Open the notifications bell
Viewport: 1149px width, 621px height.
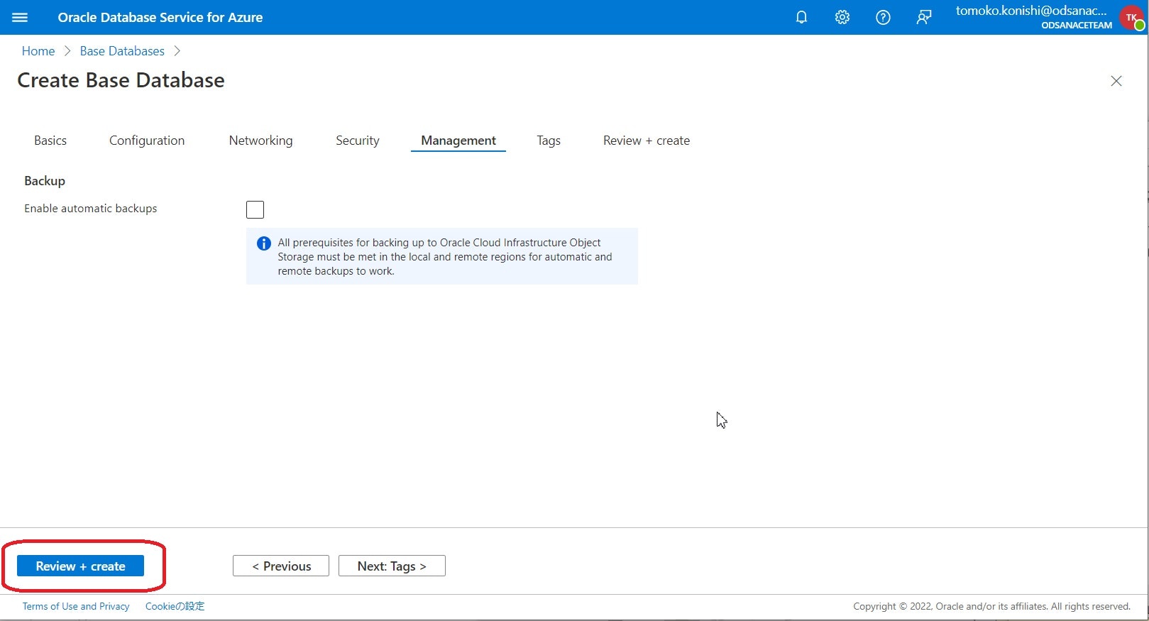[801, 17]
